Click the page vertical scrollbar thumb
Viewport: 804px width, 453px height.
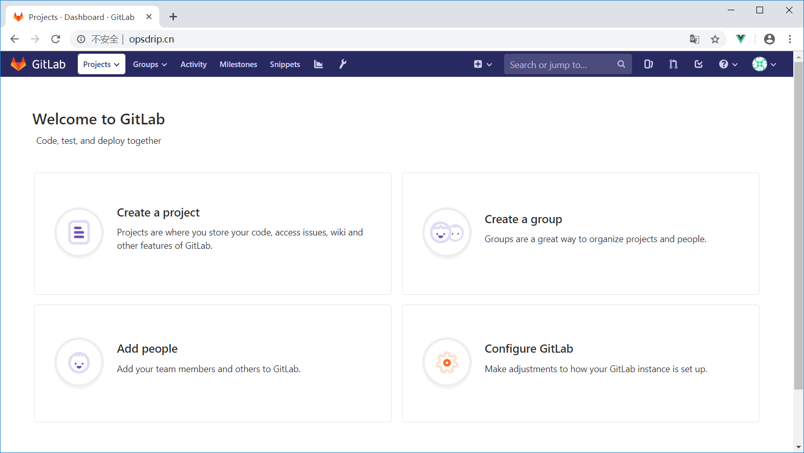[x=798, y=225]
